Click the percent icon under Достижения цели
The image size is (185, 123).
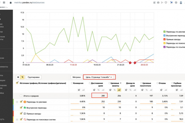(x=98, y=90)
